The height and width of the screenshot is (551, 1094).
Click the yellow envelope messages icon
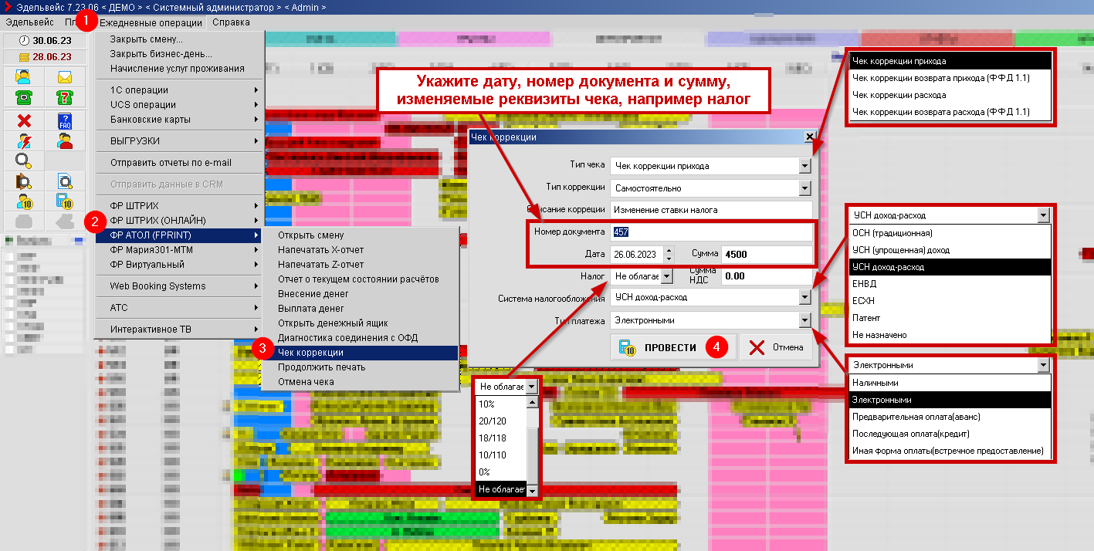tap(65, 77)
